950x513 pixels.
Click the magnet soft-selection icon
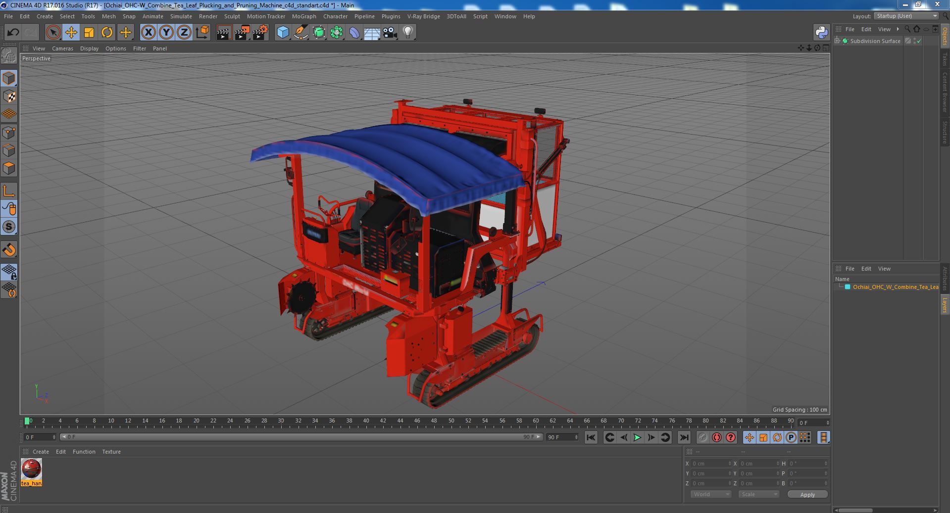coord(9,250)
